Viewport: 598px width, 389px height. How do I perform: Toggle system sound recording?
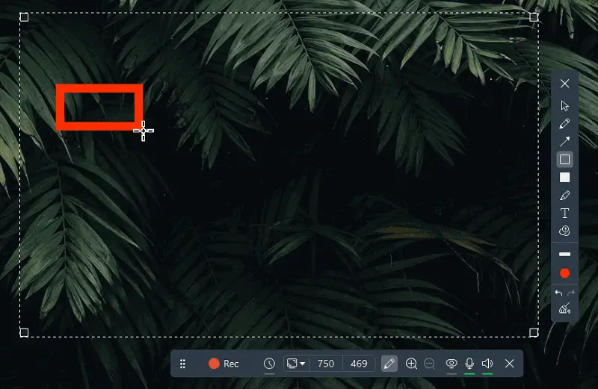(x=487, y=364)
